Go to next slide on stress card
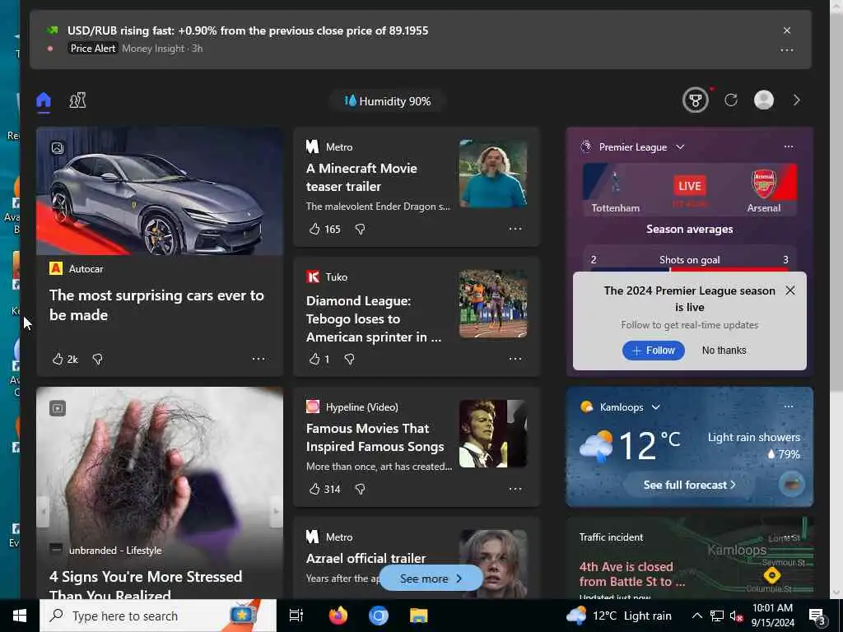 coord(276,511)
